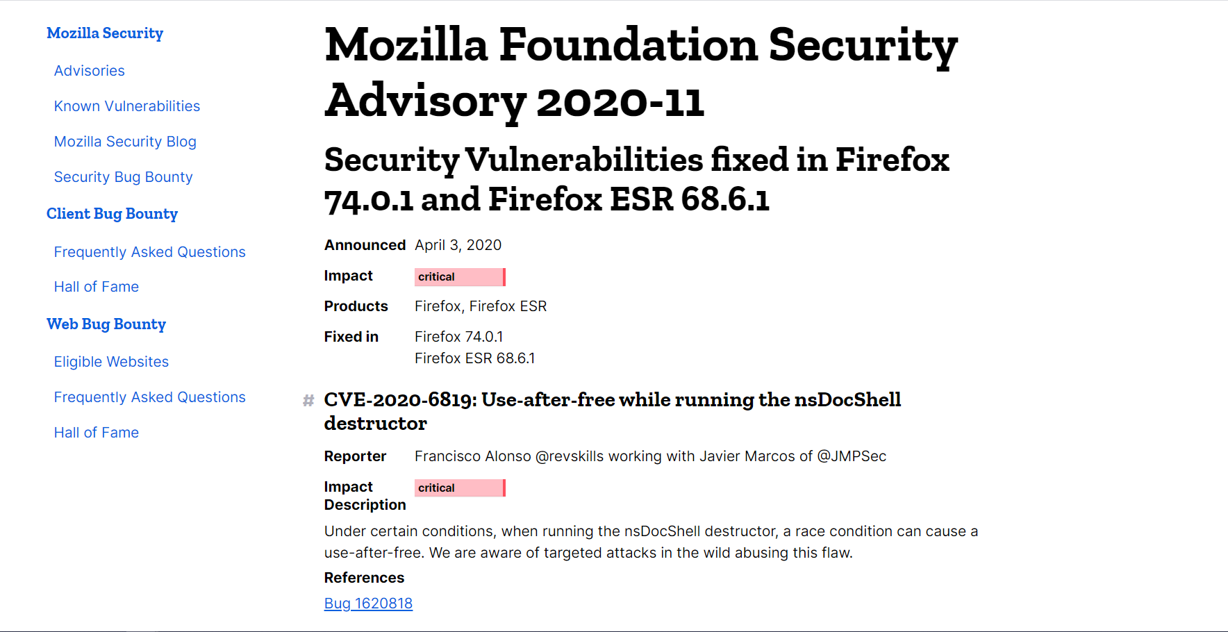Open the Client Bug Bounty section
This screenshot has width=1228, height=632.
click(x=112, y=213)
